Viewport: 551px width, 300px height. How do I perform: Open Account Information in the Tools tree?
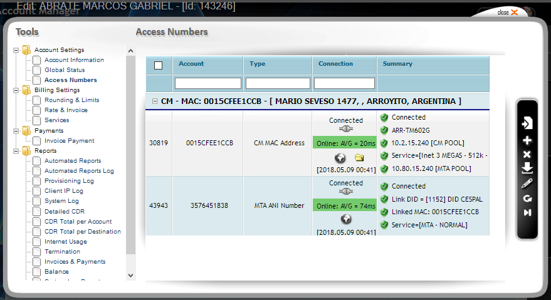74,60
